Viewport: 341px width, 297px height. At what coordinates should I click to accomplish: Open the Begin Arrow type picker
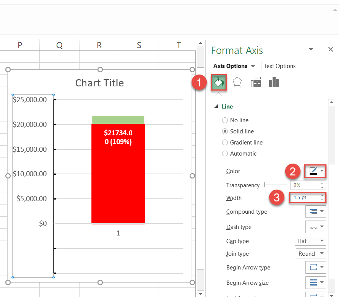316,268
